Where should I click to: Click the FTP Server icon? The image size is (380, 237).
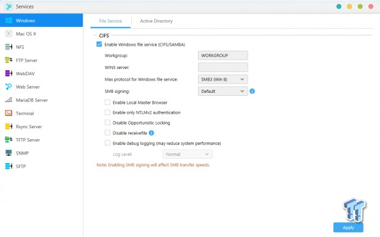9,60
